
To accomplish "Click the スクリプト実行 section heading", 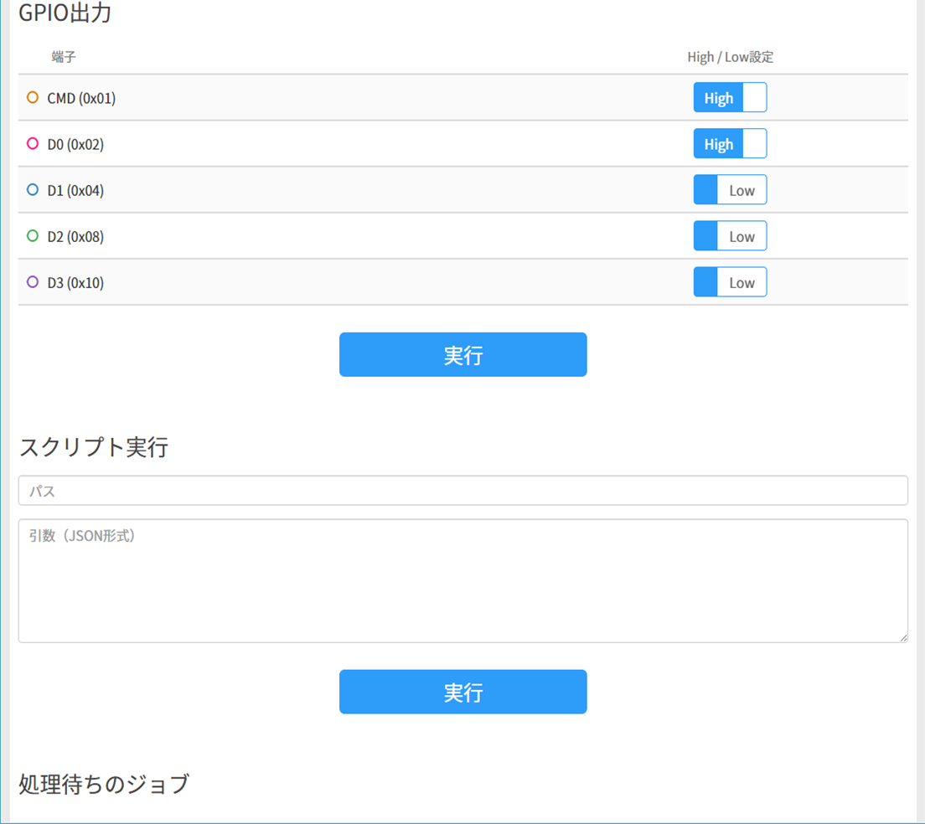I will [x=95, y=447].
